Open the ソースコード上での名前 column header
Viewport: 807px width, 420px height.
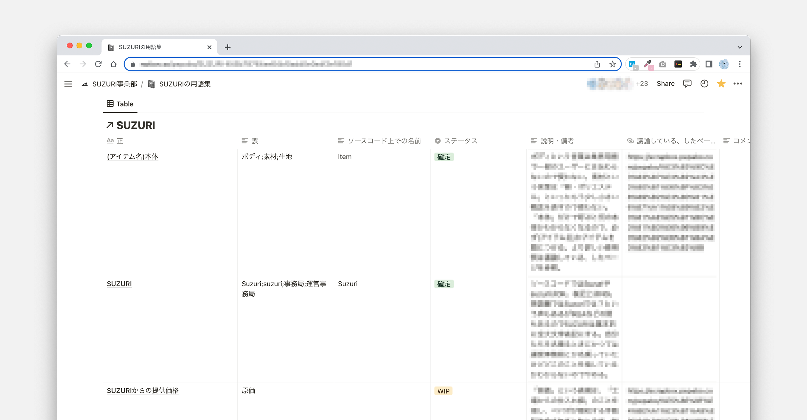pos(379,141)
